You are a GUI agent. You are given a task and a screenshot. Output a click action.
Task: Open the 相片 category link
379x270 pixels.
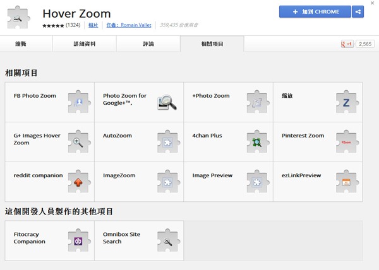tap(93, 26)
